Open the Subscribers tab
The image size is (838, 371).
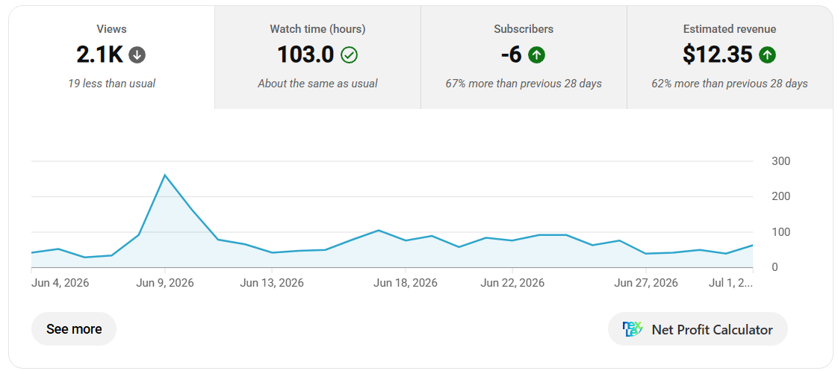[524, 57]
